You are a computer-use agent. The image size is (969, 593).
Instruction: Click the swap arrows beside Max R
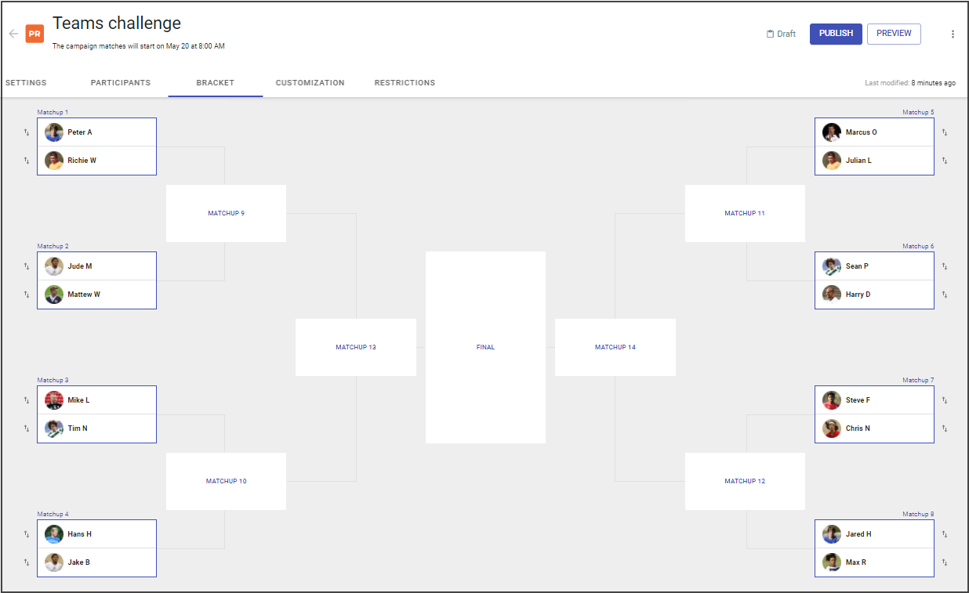tap(945, 562)
